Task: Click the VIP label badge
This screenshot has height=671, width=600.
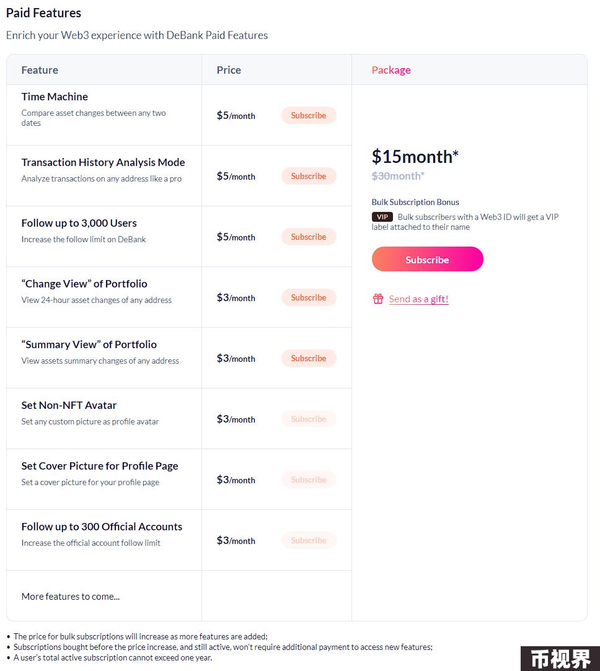Action: tap(382, 217)
